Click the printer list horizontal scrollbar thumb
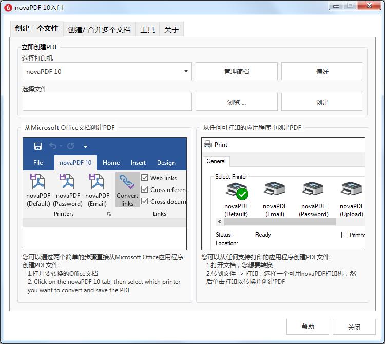This screenshot has height=344, width=385. click(280, 222)
